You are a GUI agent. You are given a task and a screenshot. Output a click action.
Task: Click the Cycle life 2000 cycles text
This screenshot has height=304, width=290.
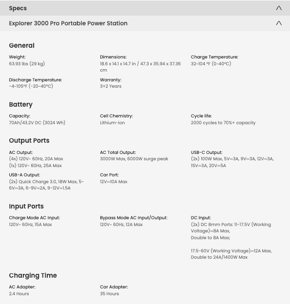pyautogui.click(x=223, y=123)
